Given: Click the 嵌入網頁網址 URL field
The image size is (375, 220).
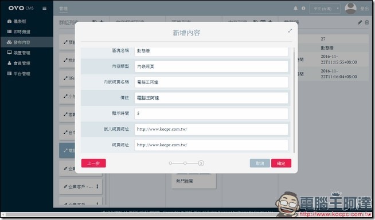Looking at the screenshot, I should point(211,129).
